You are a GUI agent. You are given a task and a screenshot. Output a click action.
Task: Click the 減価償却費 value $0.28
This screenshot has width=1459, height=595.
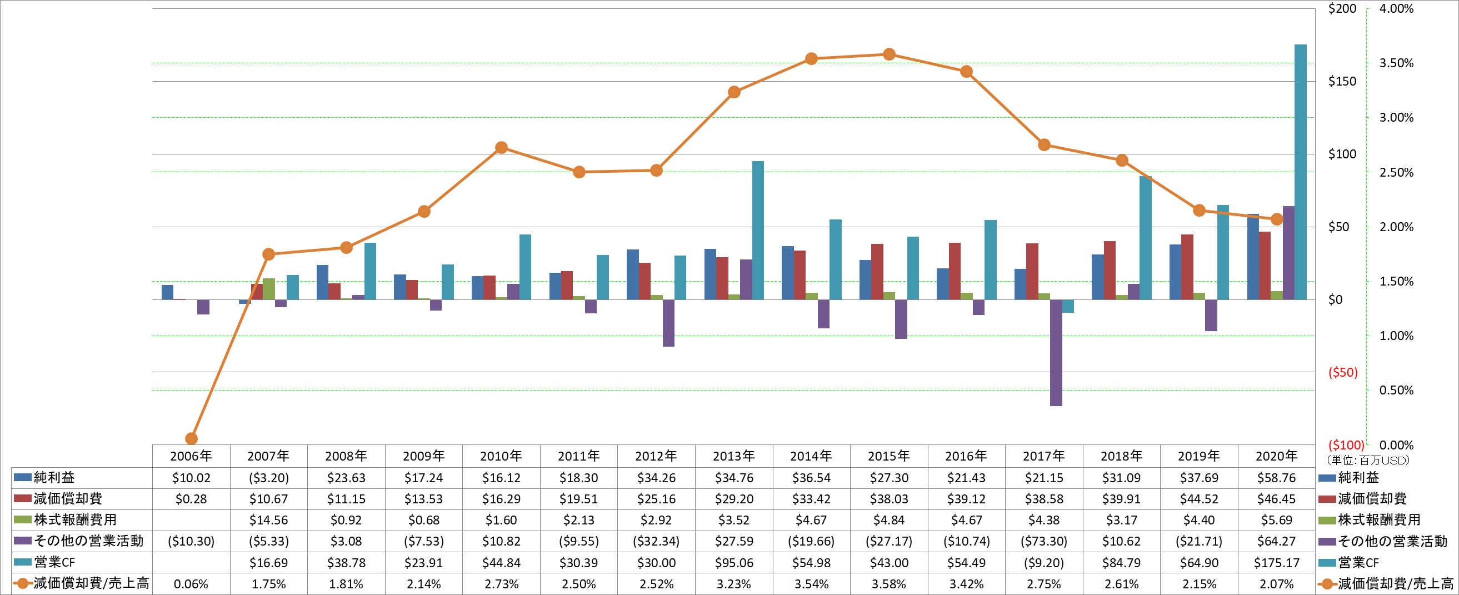coord(191,499)
